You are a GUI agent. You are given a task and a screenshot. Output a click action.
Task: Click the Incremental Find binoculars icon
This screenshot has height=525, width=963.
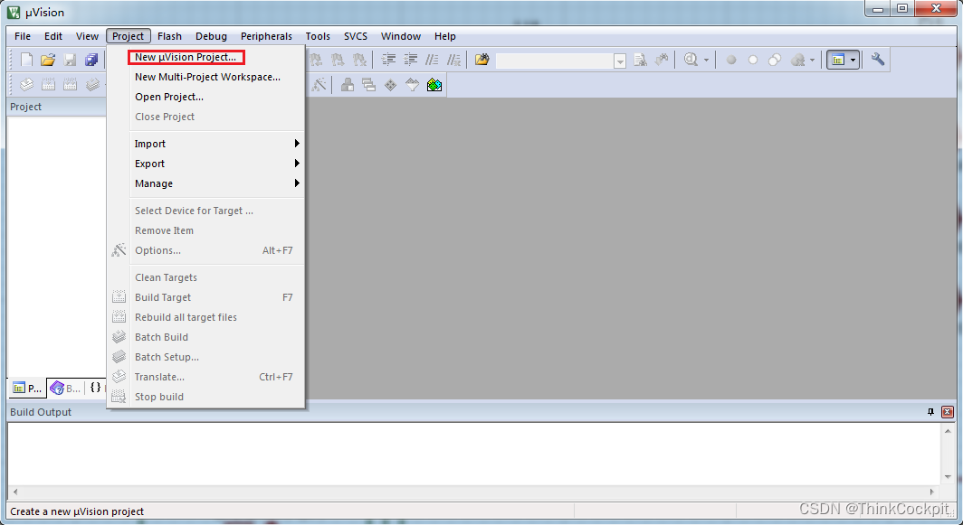[662, 60]
